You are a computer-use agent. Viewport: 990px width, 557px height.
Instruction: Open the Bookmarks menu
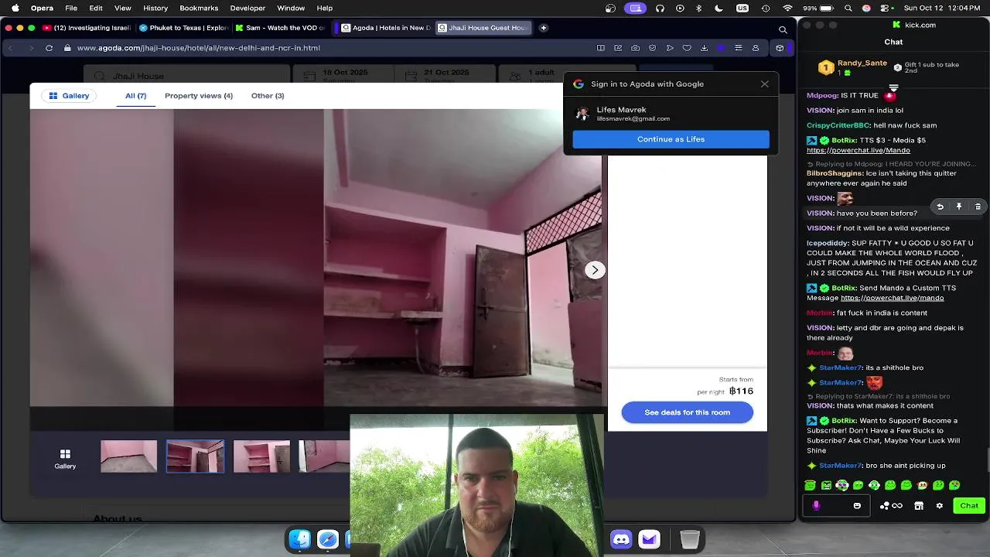(199, 8)
